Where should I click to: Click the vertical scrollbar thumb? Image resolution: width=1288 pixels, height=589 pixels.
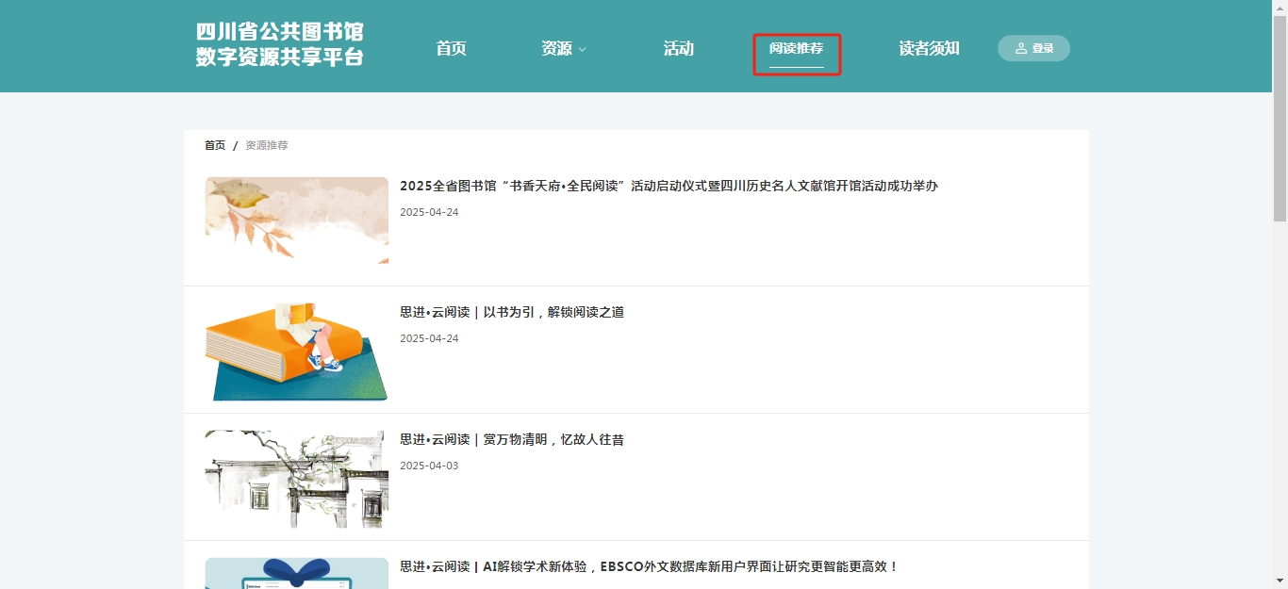click(x=1280, y=119)
